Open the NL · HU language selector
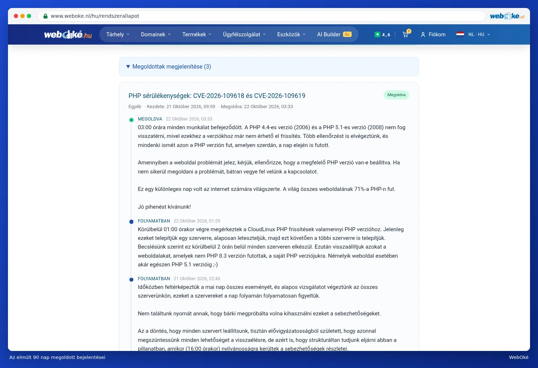 coord(479,34)
